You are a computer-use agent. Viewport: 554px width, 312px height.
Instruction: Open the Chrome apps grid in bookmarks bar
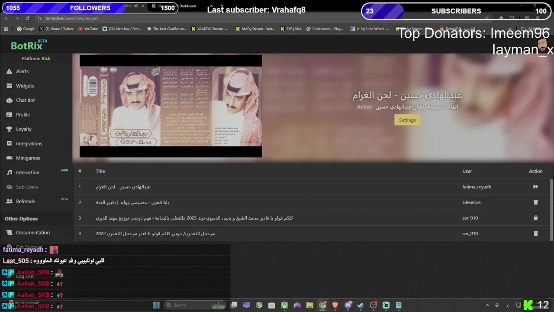[6, 29]
